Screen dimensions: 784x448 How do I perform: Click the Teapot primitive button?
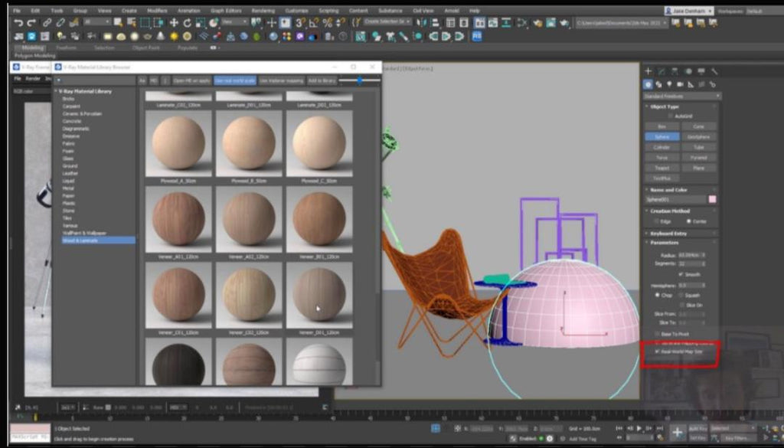click(662, 168)
